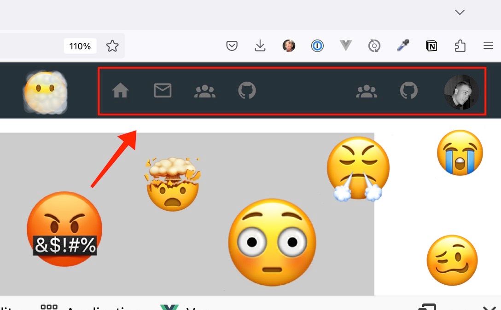Bookmark this page with the star icon
Viewport: 501px width, 310px height.
[112, 46]
